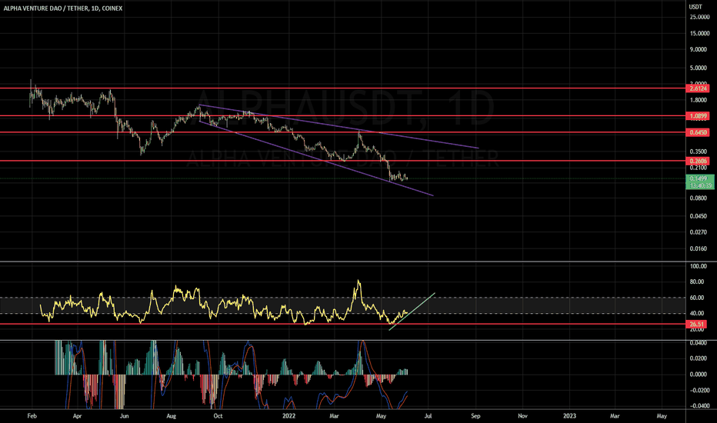Click the 2022 time axis label

tap(289, 416)
